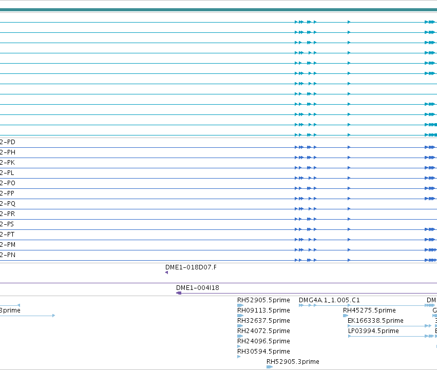Select the RH45275.5prime EST label
This screenshot has width=437, height=370.
click(369, 310)
